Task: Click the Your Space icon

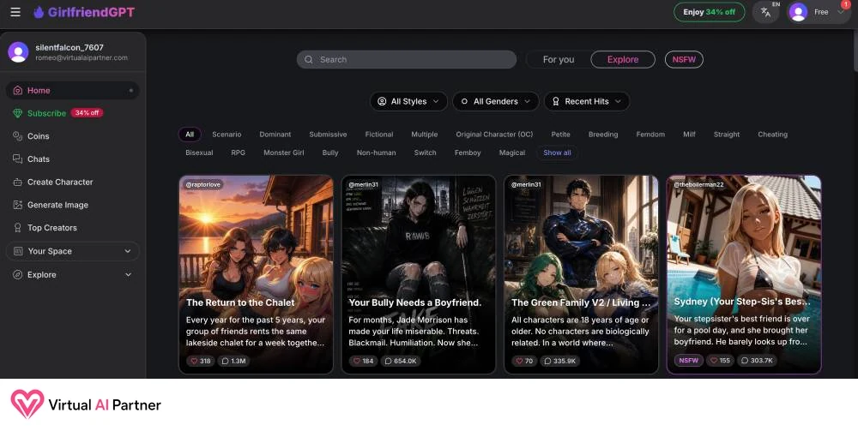Action: pyautogui.click(x=17, y=251)
